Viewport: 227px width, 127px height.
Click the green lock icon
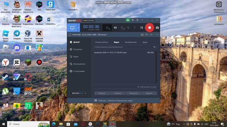point(128,20)
